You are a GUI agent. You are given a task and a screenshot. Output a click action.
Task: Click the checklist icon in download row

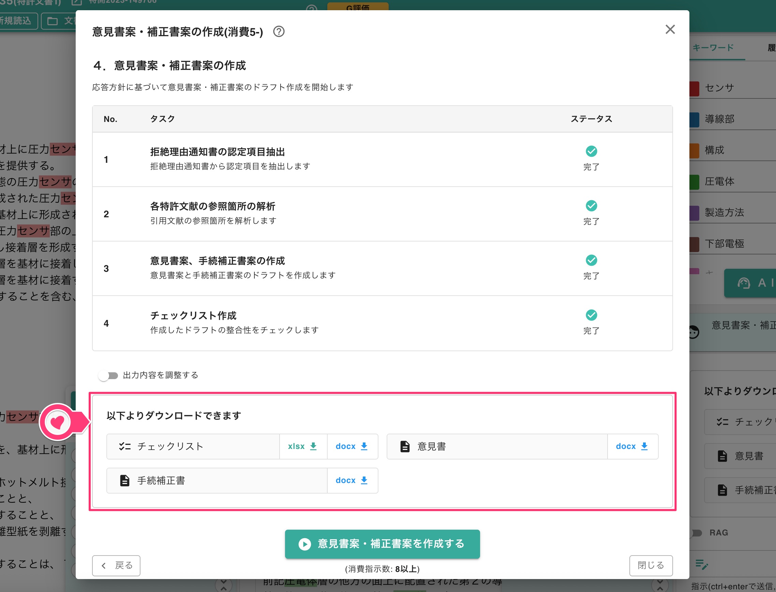click(x=125, y=447)
